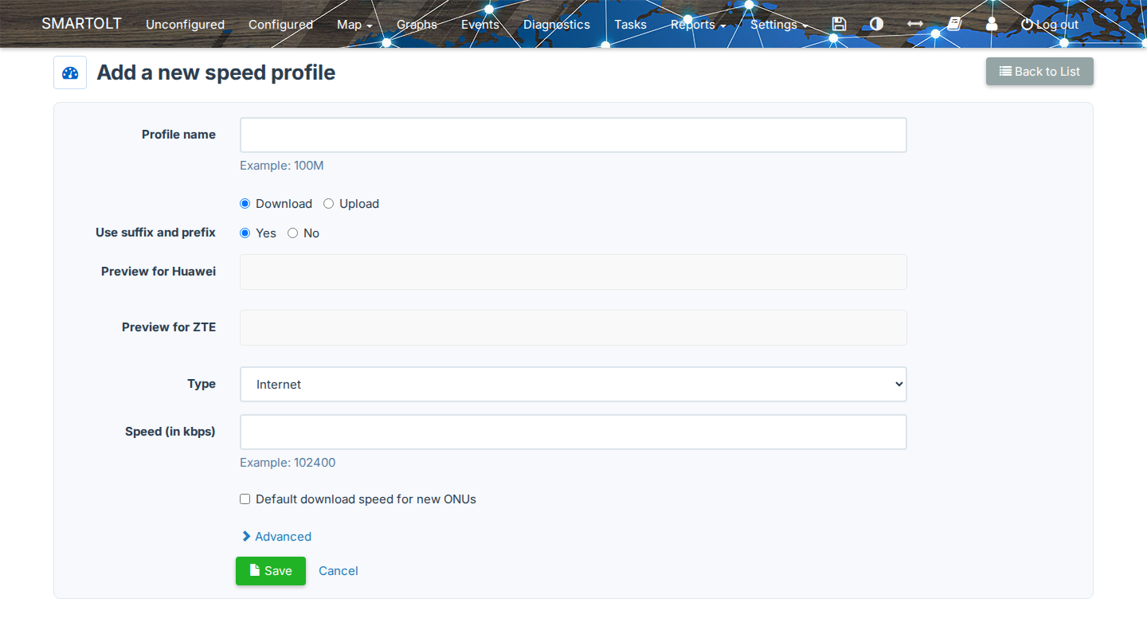The height and width of the screenshot is (618, 1147).
Task: Expand the Advanced section
Action: 276,537
